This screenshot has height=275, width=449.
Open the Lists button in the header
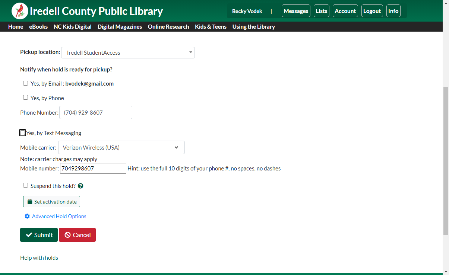322,11
